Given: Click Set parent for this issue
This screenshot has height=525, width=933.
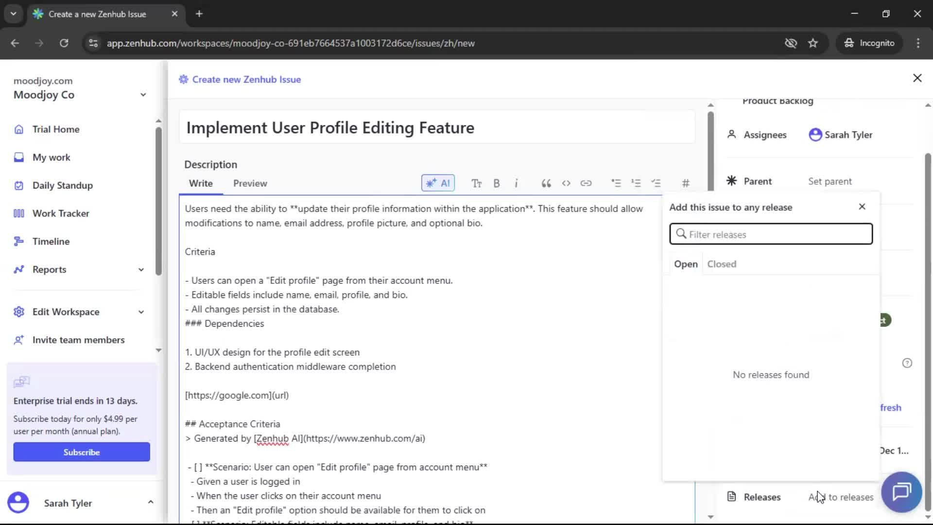Looking at the screenshot, I should click(829, 181).
